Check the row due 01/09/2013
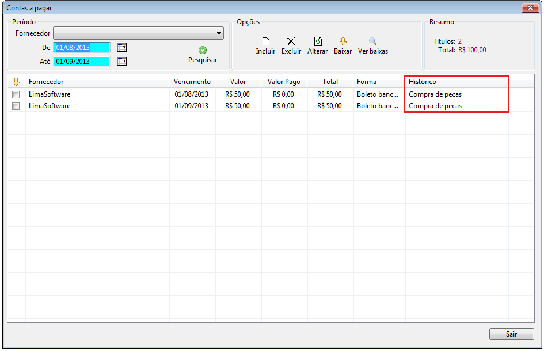The height and width of the screenshot is (351, 544). click(x=16, y=106)
